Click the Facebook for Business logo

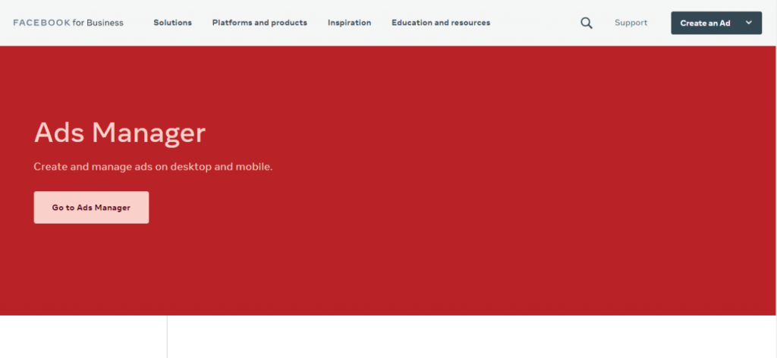(68, 23)
